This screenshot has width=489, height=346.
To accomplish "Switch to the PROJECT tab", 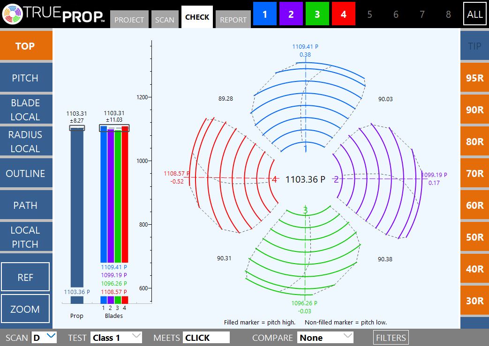I will click(x=129, y=20).
